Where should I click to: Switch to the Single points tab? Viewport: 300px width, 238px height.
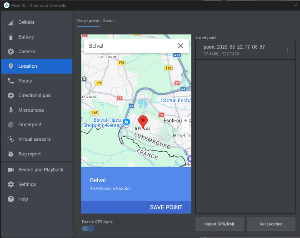click(88, 21)
